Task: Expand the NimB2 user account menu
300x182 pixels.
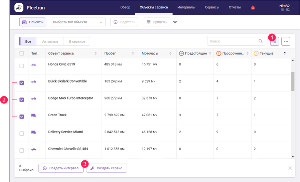Action: [293, 8]
